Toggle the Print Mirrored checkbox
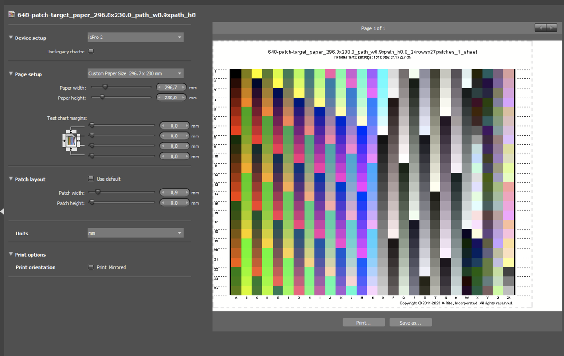The height and width of the screenshot is (356, 564). (91, 267)
